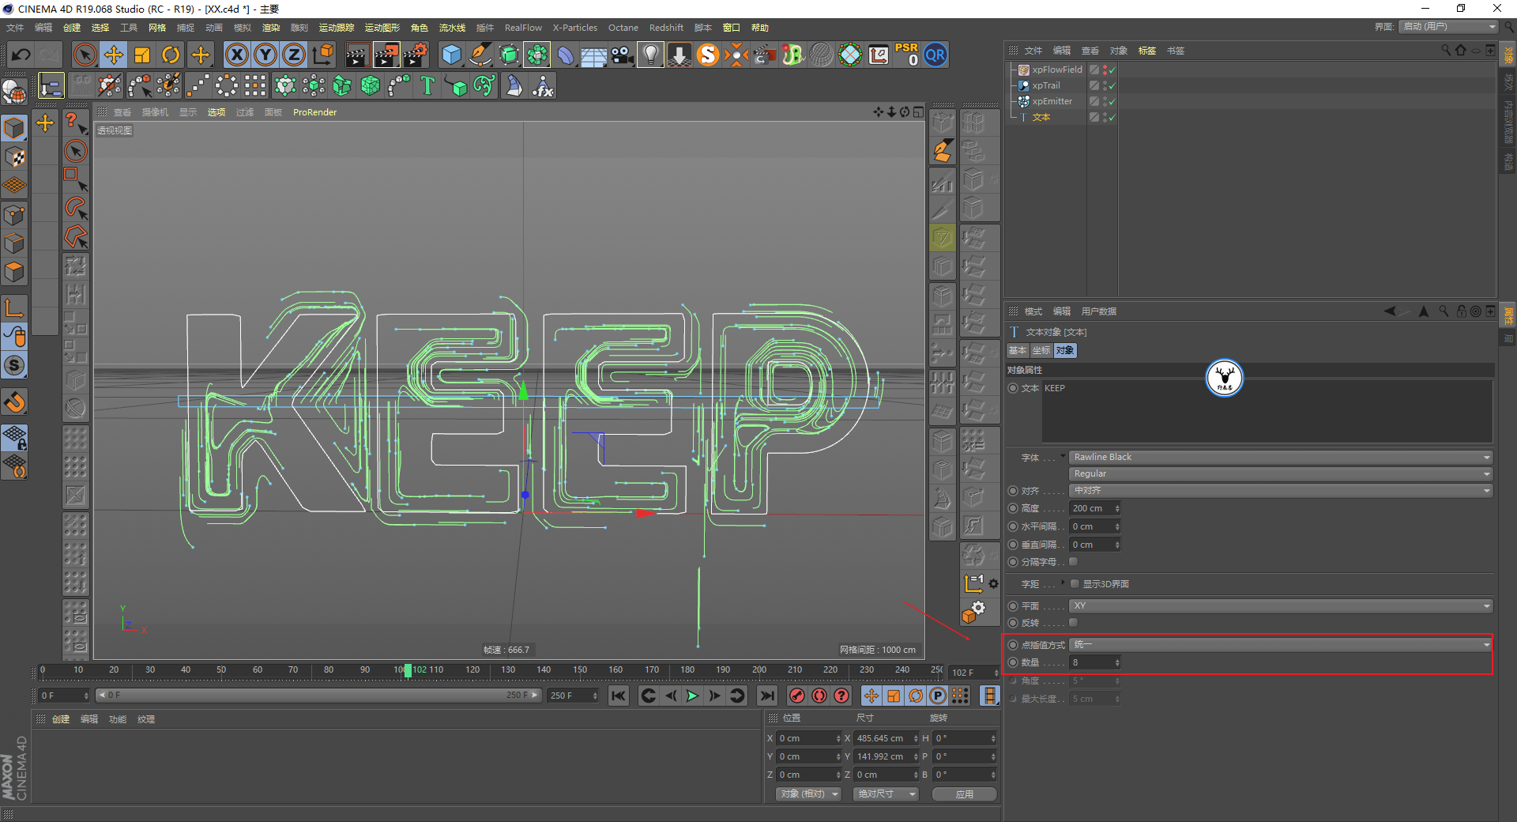The image size is (1517, 822).
Task: Open the viewport ProRender menu
Action: 314,112
